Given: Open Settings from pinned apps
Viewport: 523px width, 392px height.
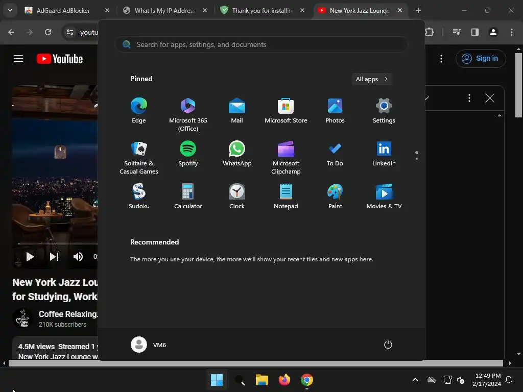Looking at the screenshot, I should (x=384, y=111).
